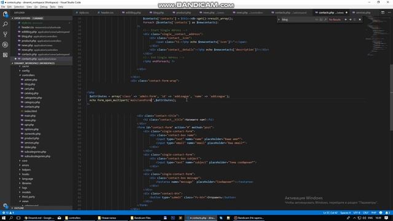Image resolution: width=393 pixels, height=221 pixels.
Task: Open main.php in the file tree
Action: (30, 116)
